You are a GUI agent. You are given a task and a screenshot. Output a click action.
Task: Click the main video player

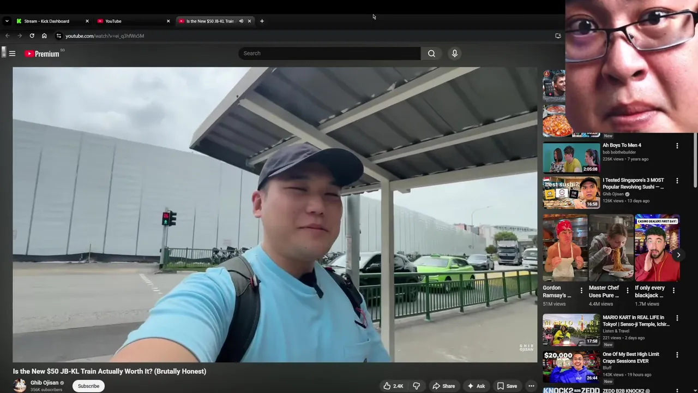point(275,215)
